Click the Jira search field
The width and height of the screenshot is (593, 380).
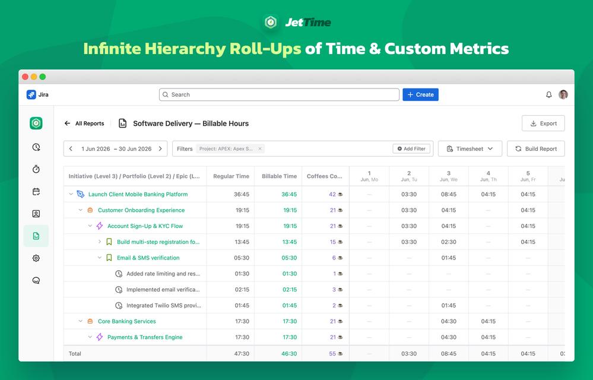coord(279,94)
